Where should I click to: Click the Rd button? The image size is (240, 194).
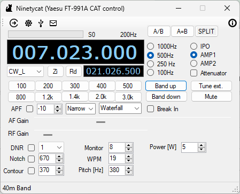click(x=73, y=72)
